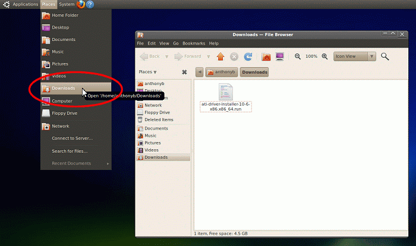The width and height of the screenshot is (416, 246).
Task: Open Deleted Items in sidebar
Action: [x=163, y=119]
